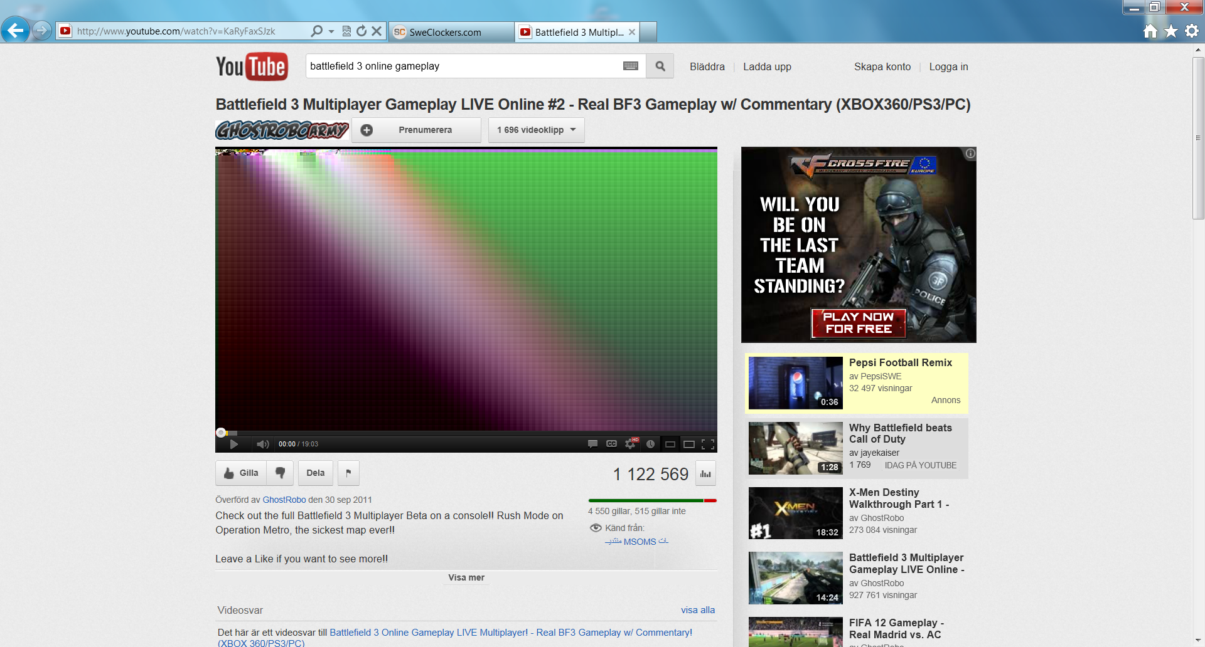Open video quality settings gear icon
Viewport: 1205px width, 647px height.
point(630,444)
